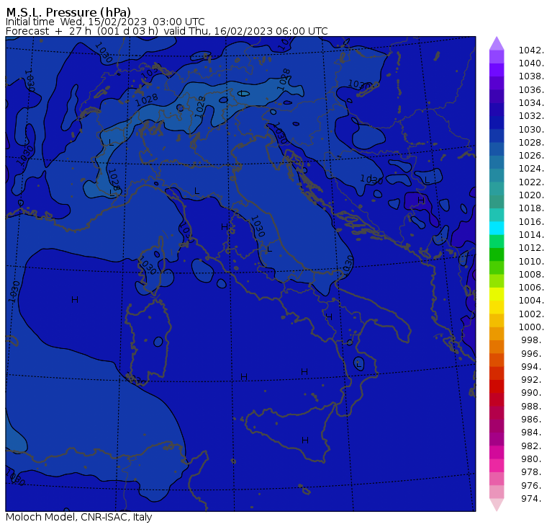Click the 1038 legend label
This screenshot has width=547, height=527.
[x=531, y=76]
